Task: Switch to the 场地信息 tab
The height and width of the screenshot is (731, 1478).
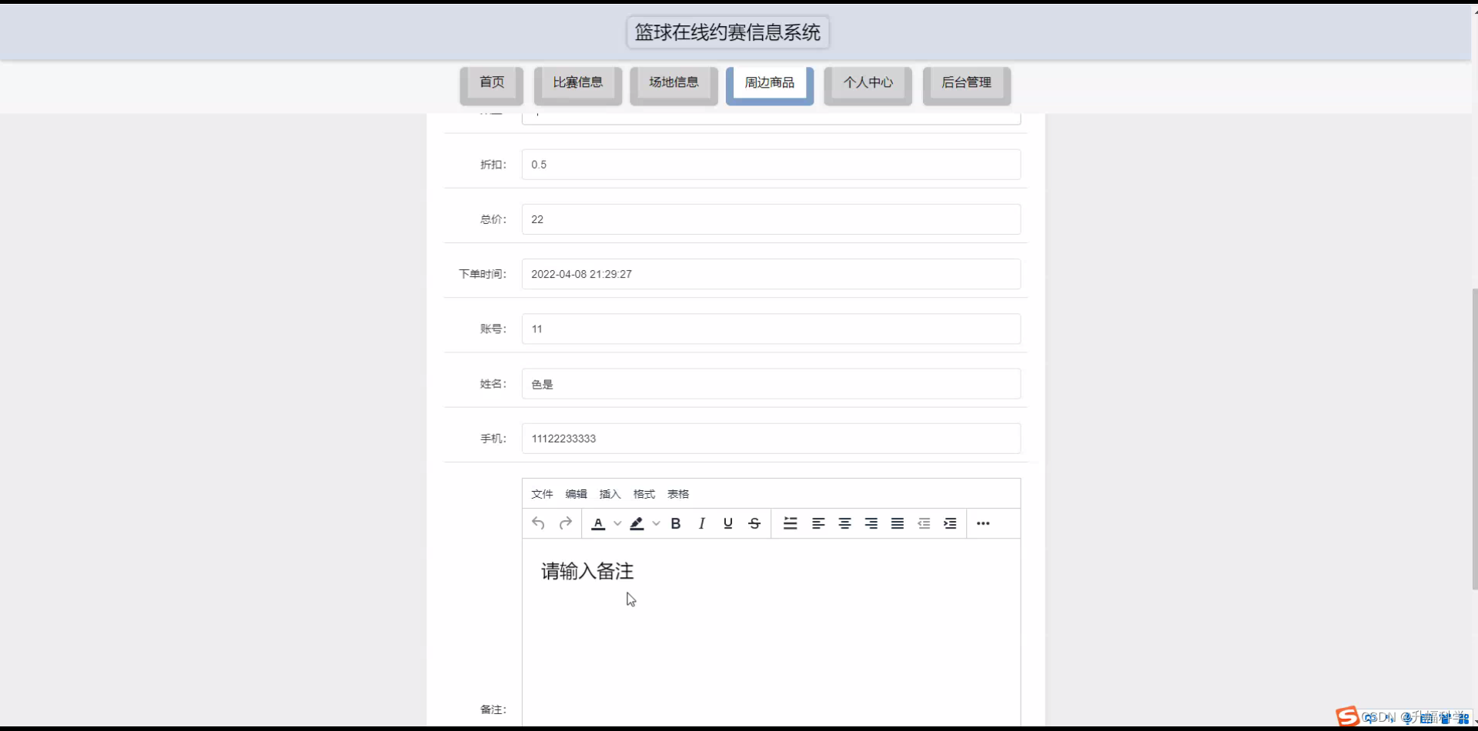Action: point(673,82)
